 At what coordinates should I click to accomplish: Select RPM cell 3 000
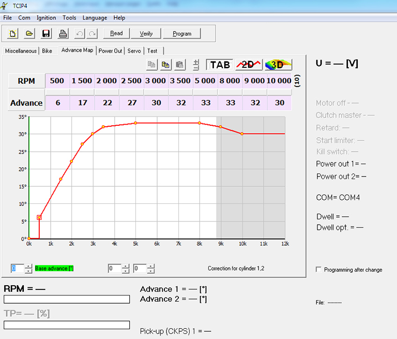[x=156, y=81]
